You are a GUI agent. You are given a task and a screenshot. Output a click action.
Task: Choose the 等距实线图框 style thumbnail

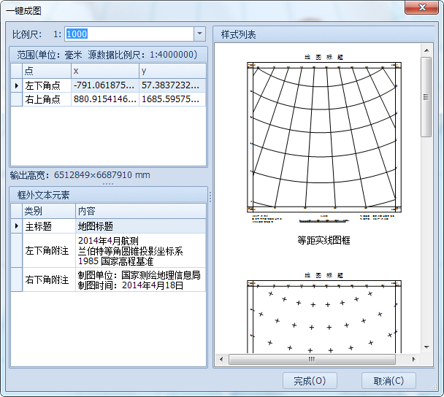click(x=324, y=138)
